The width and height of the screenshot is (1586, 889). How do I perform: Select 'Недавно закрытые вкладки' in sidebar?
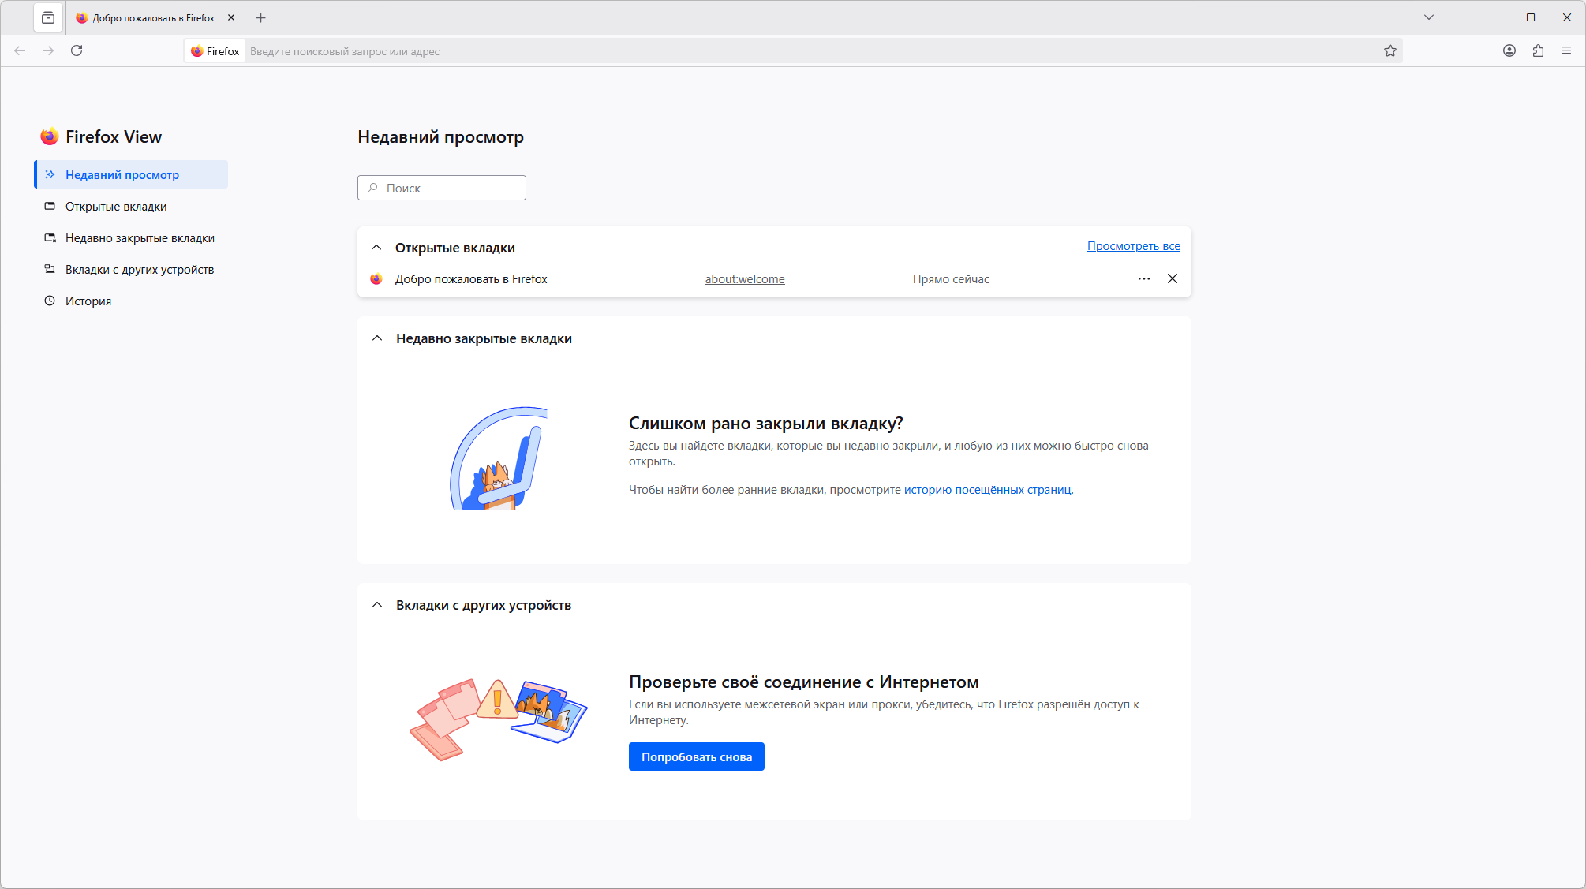(131, 237)
